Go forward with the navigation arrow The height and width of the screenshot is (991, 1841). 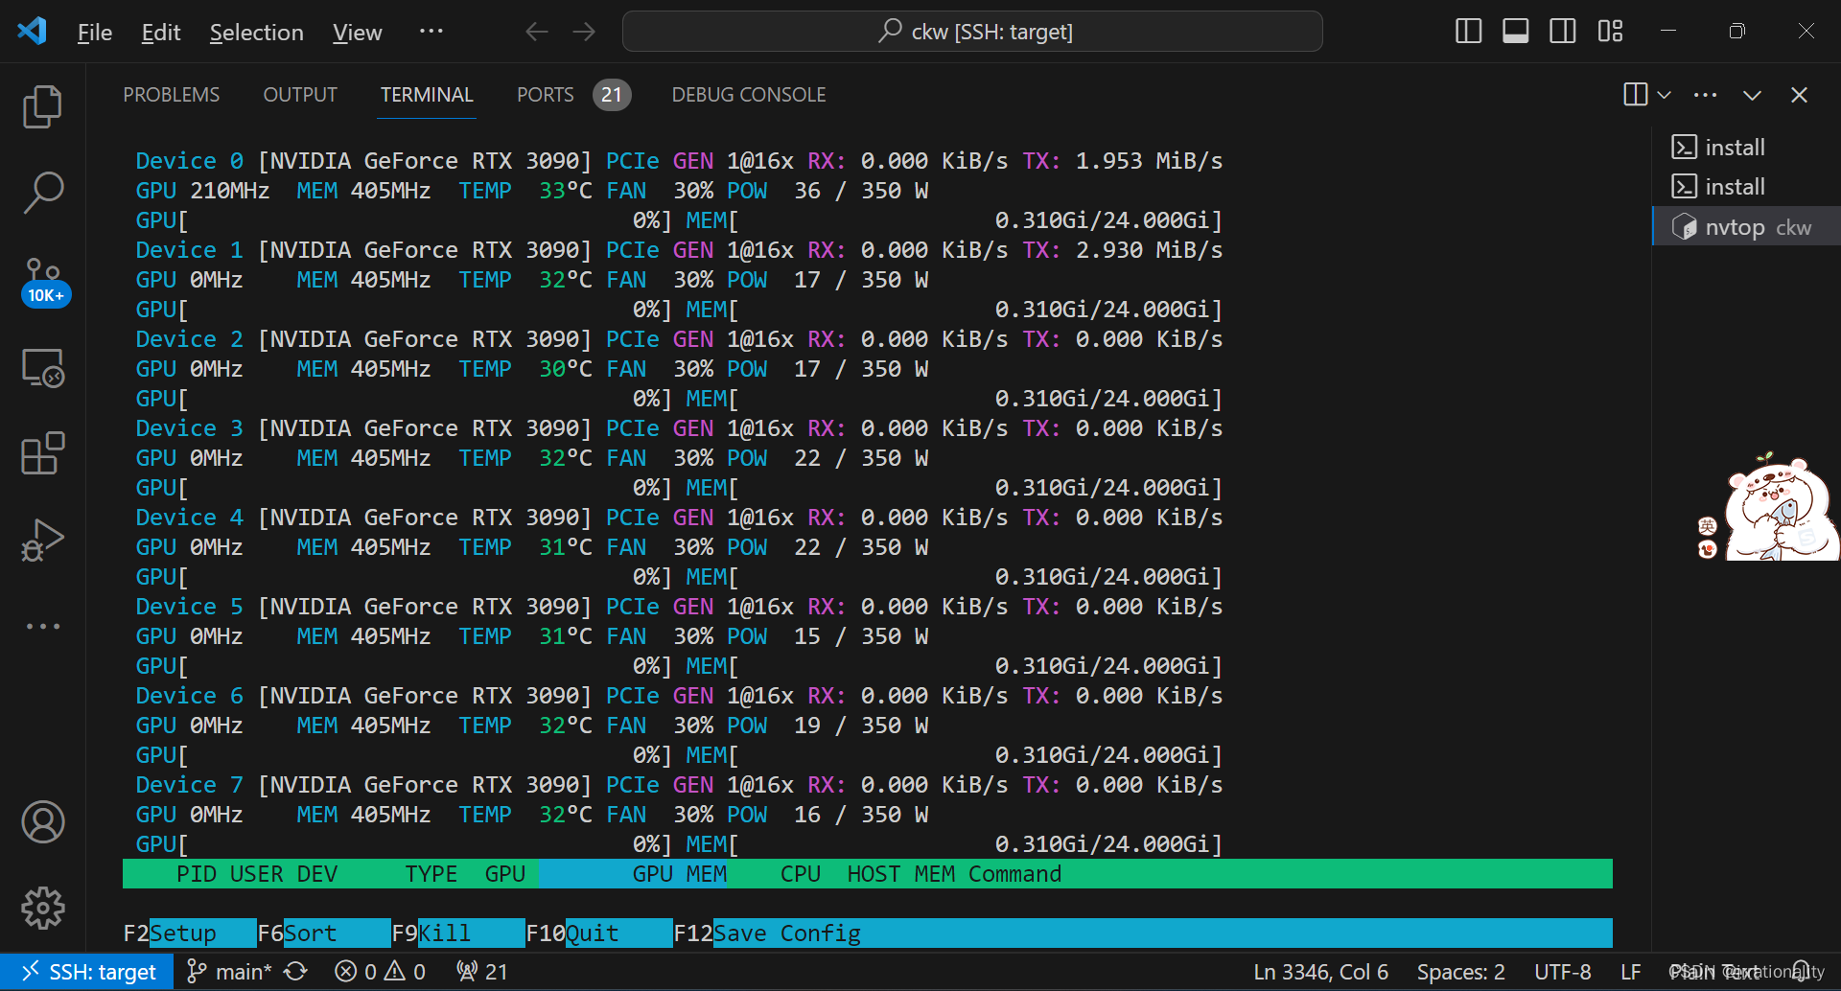584,32
